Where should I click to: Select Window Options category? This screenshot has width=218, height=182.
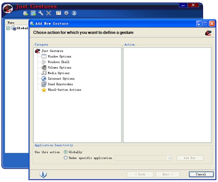[60, 57]
